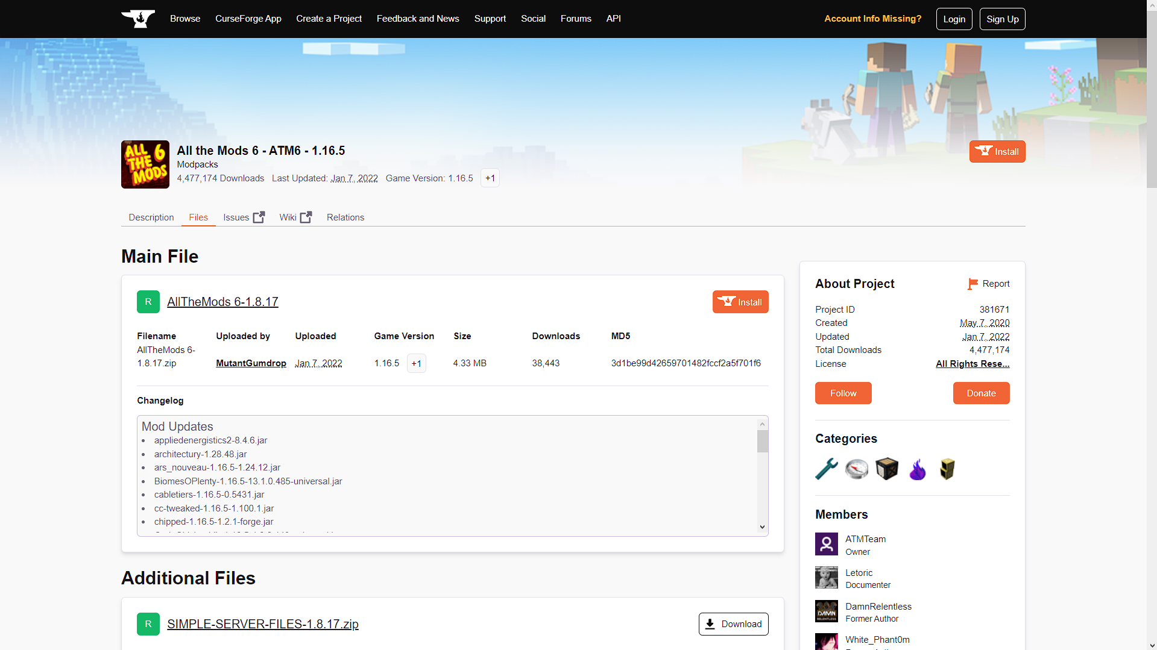Screen dimensions: 1157x650
Task: Click the CurseForge anvil logo
Action: point(138,19)
